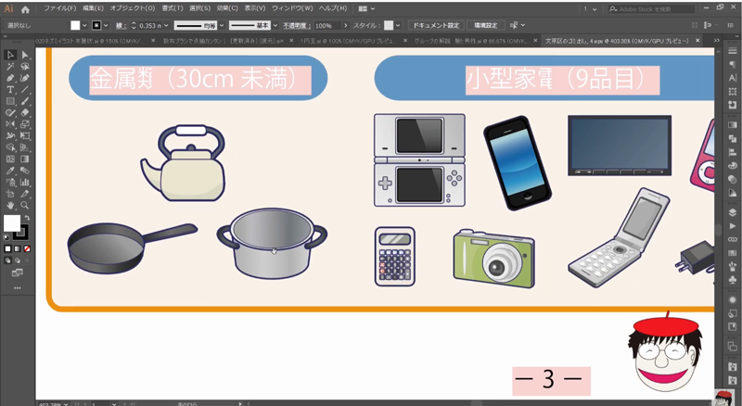742x406 pixels.
Task: Select the Symbol Sprayer tool
Action: click(10, 183)
